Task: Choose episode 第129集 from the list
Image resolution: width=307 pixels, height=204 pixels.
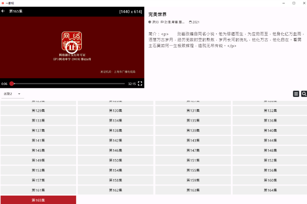Action: (38, 111)
